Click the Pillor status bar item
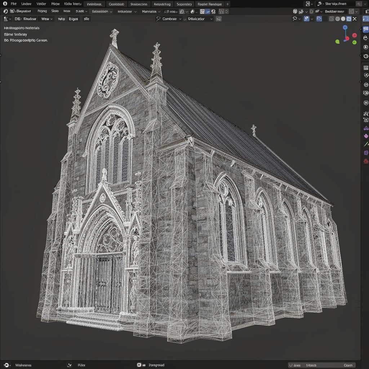Viewport: 369px width, 369px height. point(81,365)
